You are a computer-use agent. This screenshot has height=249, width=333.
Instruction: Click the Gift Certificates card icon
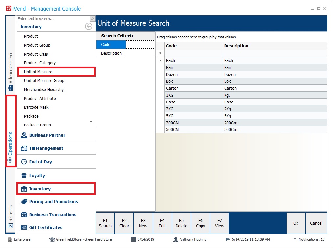tap(24, 227)
